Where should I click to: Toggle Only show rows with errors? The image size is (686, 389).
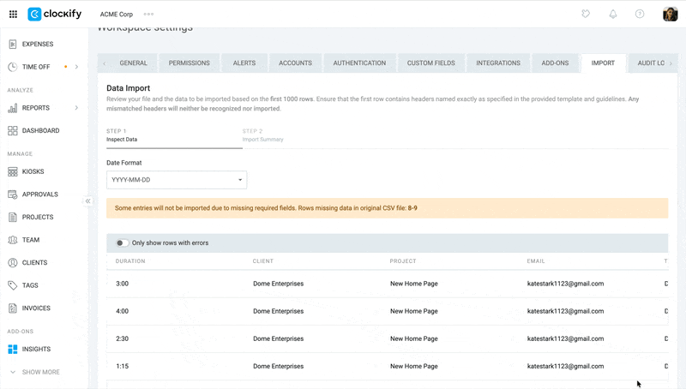[x=122, y=243]
